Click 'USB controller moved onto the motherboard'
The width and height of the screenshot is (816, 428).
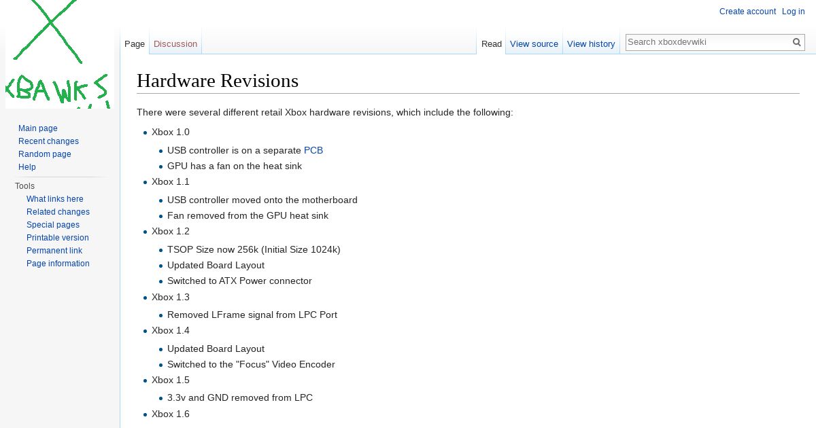262,200
